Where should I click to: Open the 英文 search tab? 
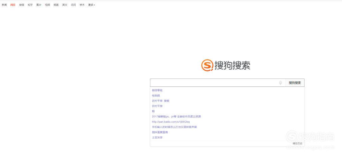point(65,5)
